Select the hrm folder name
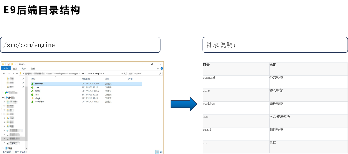This screenshot has width=348, height=154. pos(37,94)
